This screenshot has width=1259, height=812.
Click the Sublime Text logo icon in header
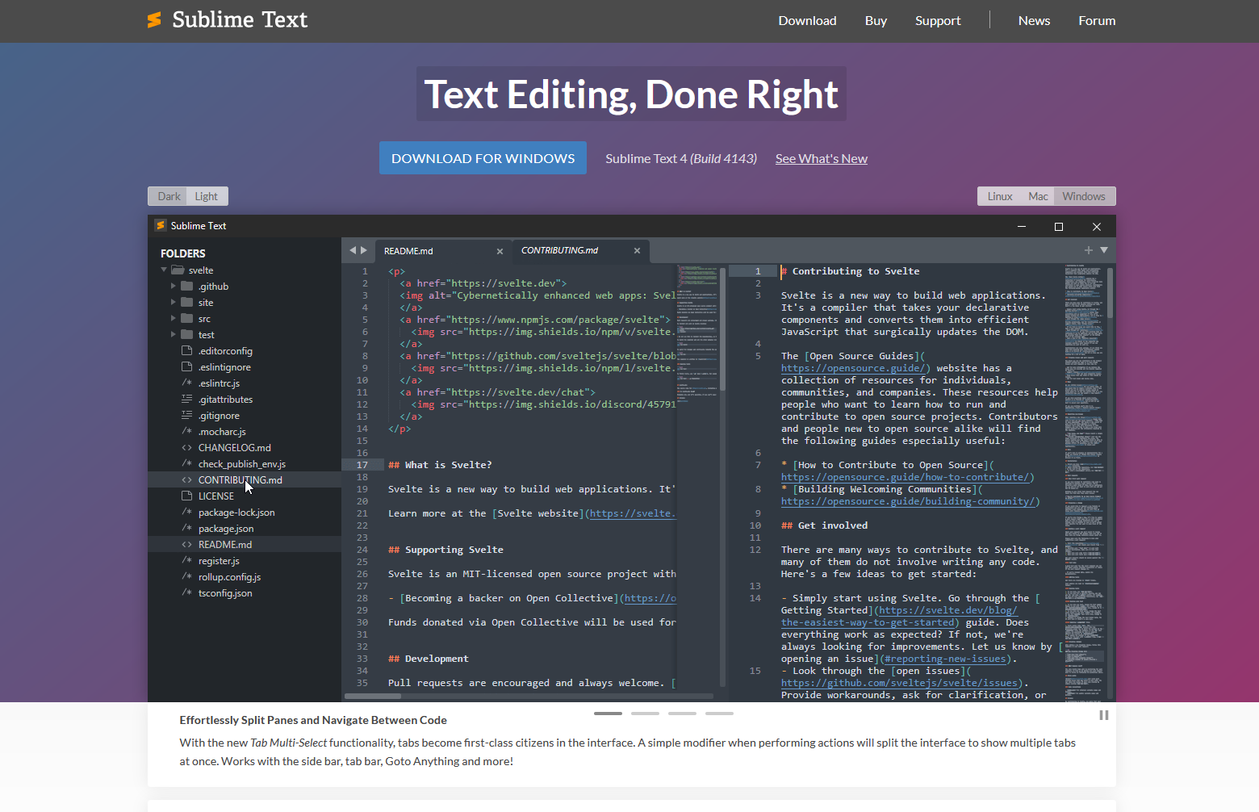coord(154,20)
